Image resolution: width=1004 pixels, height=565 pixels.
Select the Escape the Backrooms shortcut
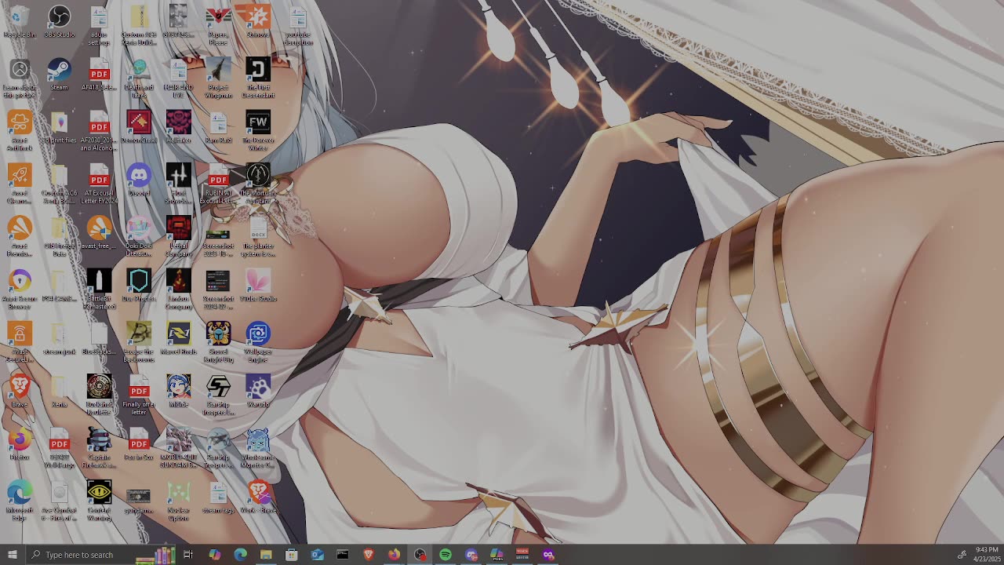tap(139, 343)
